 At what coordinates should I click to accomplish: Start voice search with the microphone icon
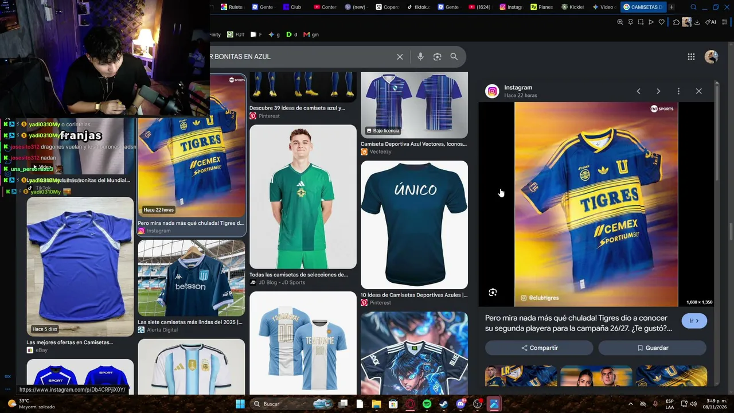click(420, 57)
